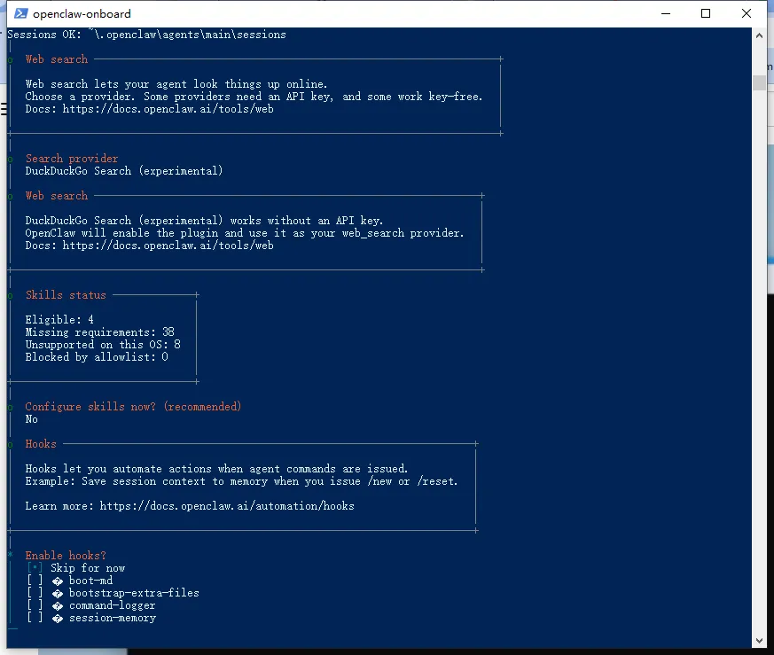Select the session-memory label
This screenshot has height=655, width=774.
click(x=113, y=618)
